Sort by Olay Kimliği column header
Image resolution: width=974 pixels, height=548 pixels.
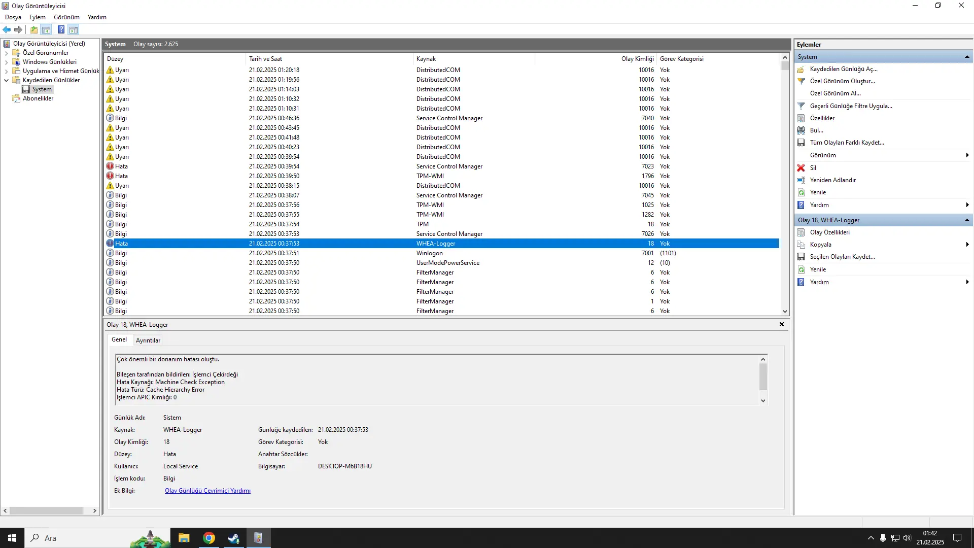(596, 59)
